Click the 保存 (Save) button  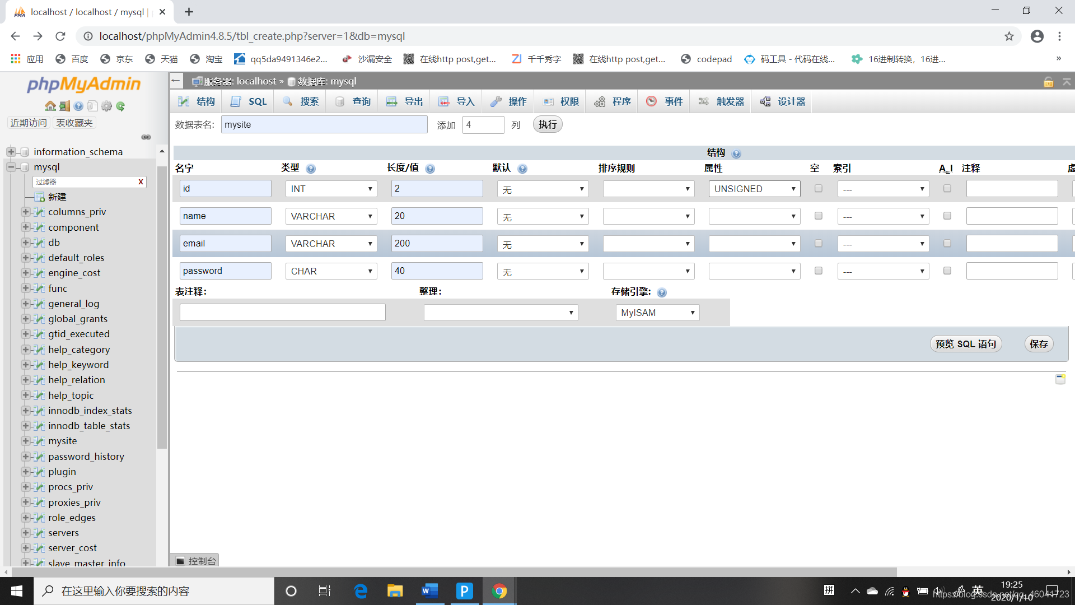[1040, 343]
